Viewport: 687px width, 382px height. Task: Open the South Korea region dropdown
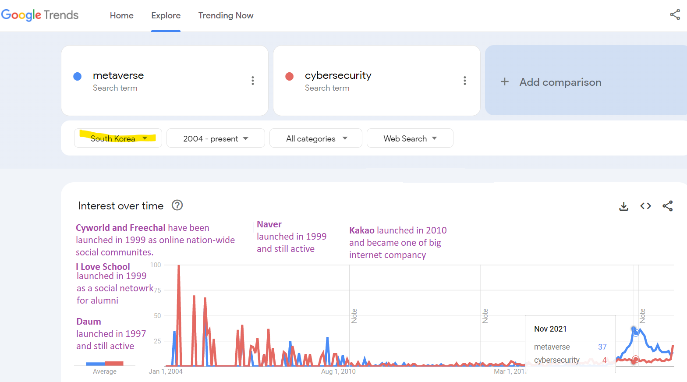118,138
